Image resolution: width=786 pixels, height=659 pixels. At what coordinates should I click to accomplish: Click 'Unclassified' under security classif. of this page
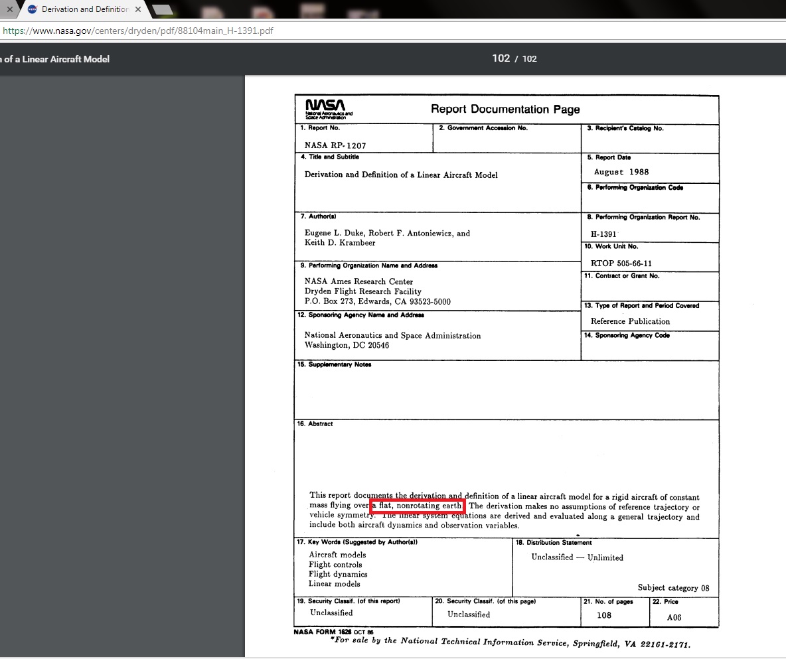(x=469, y=615)
